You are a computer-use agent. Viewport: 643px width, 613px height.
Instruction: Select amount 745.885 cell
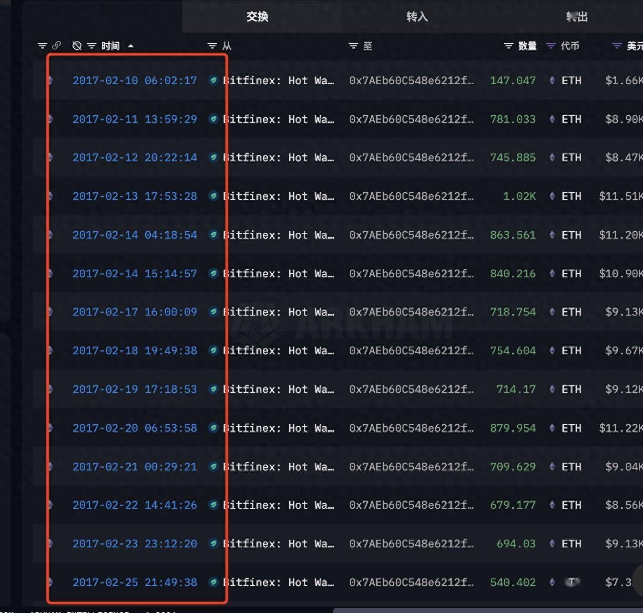click(513, 158)
